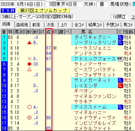Click the 3回東京4日目 field
This screenshot has height=131, width=135.
coord(63,4)
